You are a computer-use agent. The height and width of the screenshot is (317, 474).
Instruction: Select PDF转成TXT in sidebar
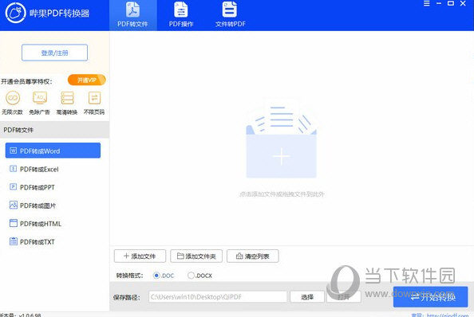tap(53, 241)
